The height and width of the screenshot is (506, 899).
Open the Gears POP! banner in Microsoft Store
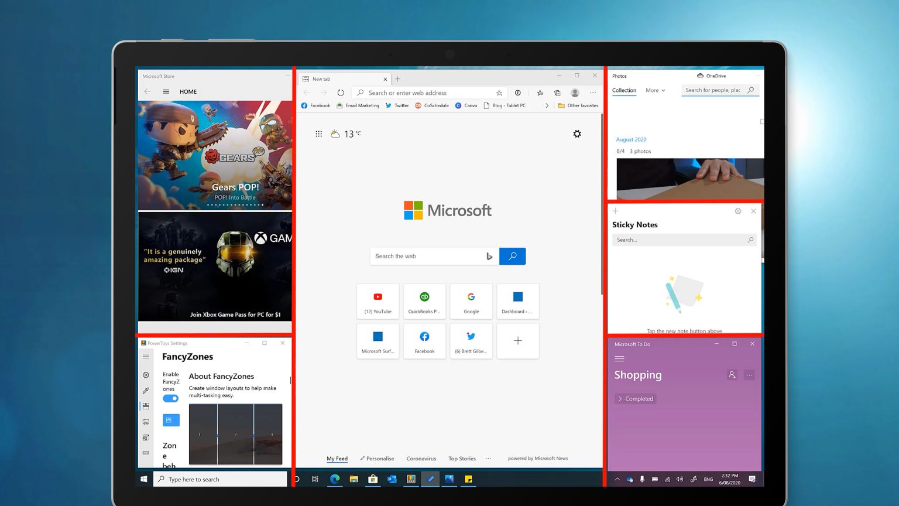(215, 155)
